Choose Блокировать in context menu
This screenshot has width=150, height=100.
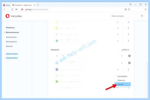[122, 76]
